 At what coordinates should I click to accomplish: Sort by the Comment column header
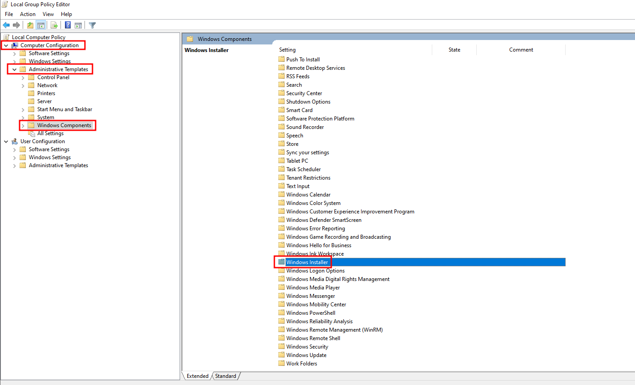tap(521, 50)
